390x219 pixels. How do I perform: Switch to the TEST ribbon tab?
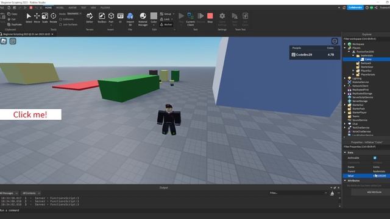(x=83, y=8)
